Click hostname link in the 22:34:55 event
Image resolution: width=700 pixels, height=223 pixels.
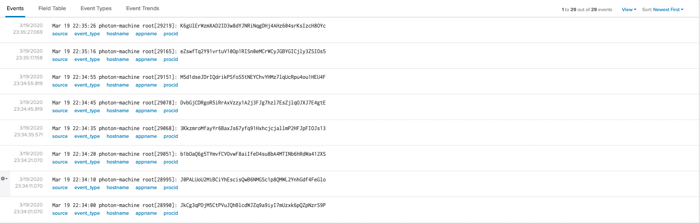point(118,85)
